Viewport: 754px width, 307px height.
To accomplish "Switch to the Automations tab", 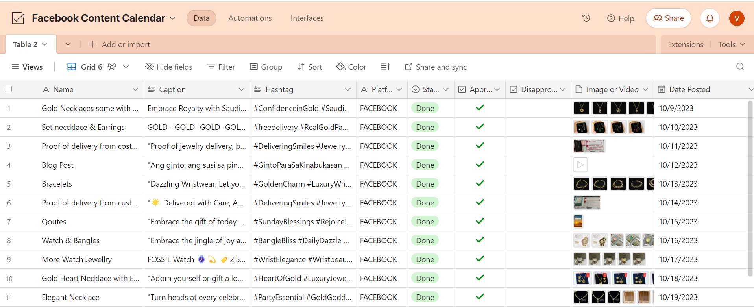I will pos(250,18).
